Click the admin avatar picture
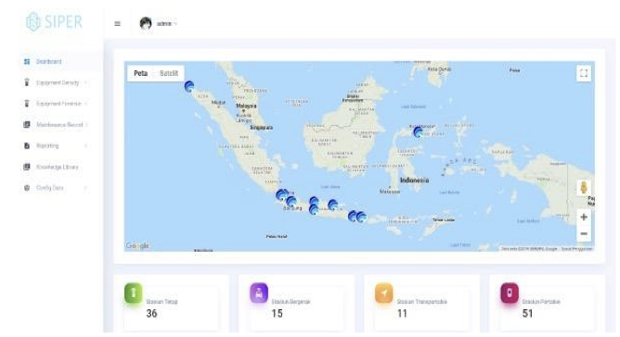 [146, 24]
